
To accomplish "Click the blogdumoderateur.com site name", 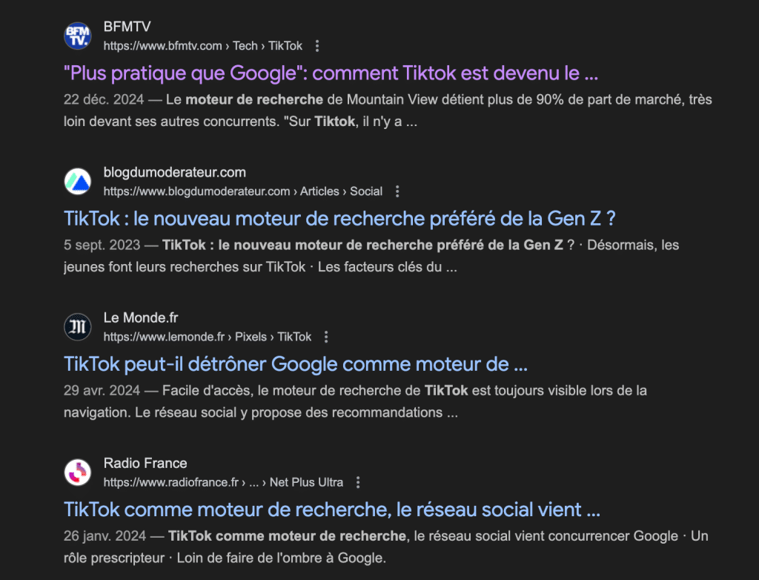I will point(174,173).
